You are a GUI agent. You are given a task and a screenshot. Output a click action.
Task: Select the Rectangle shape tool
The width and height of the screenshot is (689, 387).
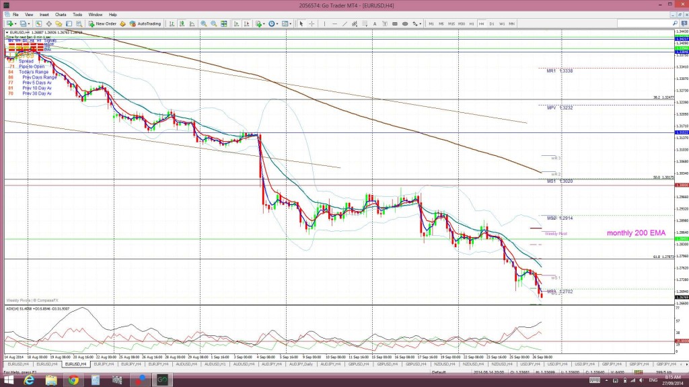click(395, 24)
